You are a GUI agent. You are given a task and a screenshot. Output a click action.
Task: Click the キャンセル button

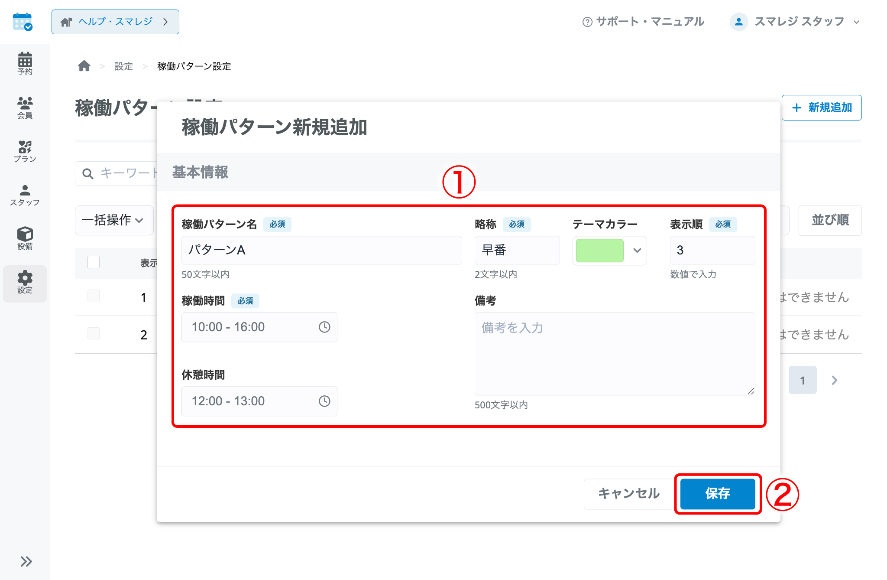(x=629, y=494)
